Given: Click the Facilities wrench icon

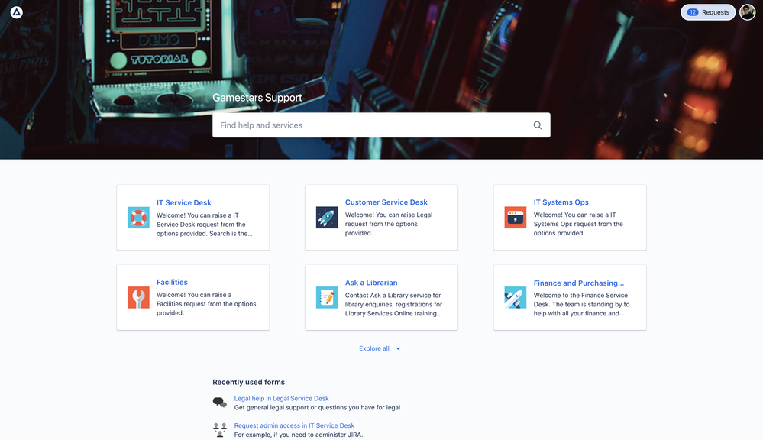Looking at the screenshot, I should pos(138,297).
